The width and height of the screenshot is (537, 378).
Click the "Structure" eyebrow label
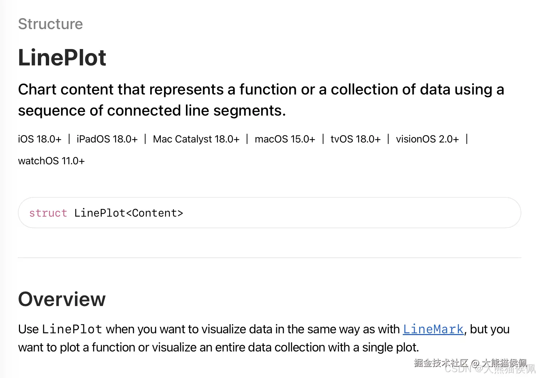(51, 24)
